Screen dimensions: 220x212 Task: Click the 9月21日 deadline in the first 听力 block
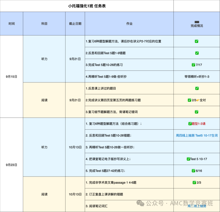[75, 59]
